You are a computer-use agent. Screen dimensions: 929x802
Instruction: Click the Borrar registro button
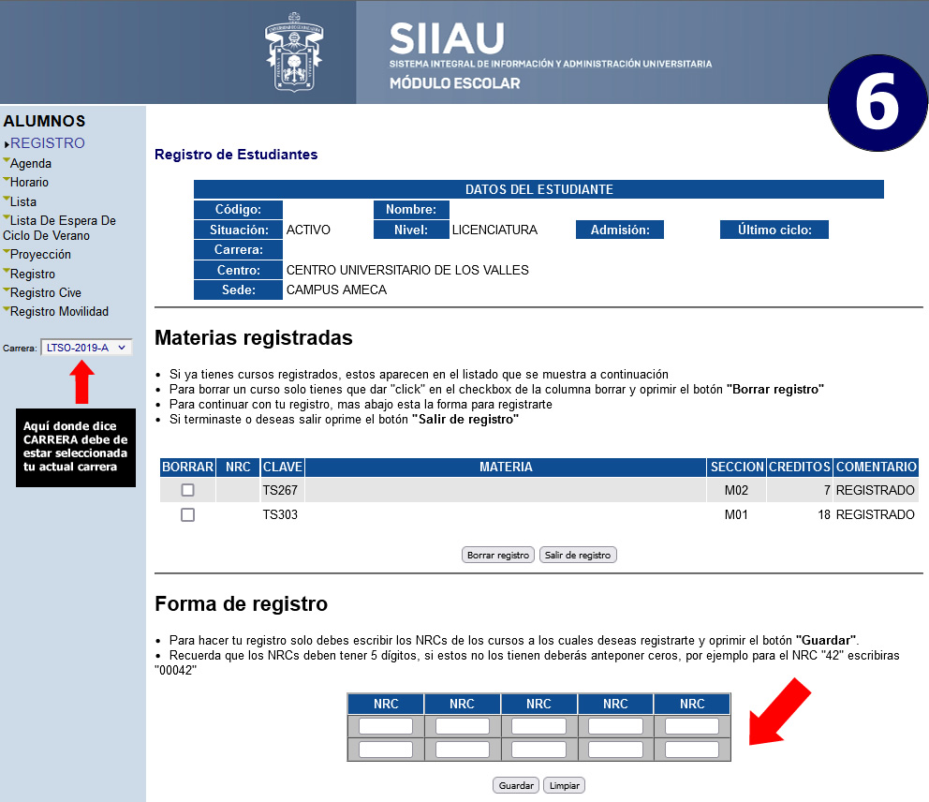pyautogui.click(x=498, y=555)
